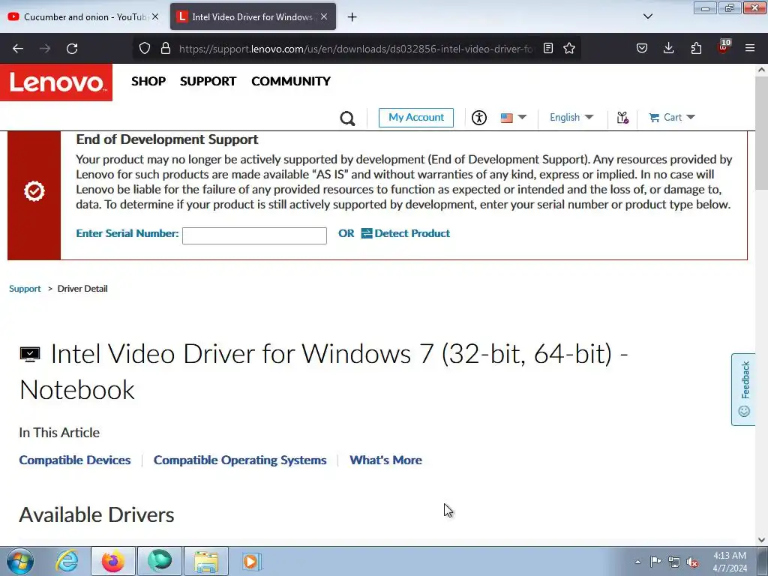The image size is (768, 576).
Task: Open Firefox application hamburger menu
Action: point(750,49)
